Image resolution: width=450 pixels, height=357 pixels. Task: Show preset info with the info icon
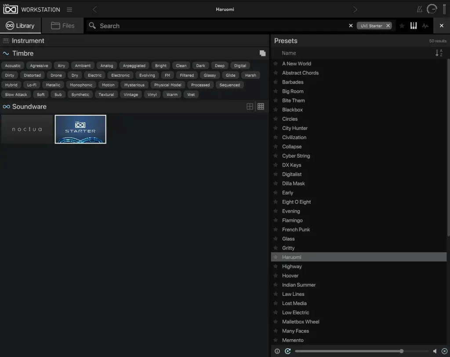[277, 351]
